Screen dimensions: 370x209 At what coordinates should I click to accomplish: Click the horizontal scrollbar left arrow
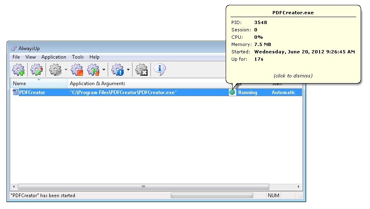point(14,187)
